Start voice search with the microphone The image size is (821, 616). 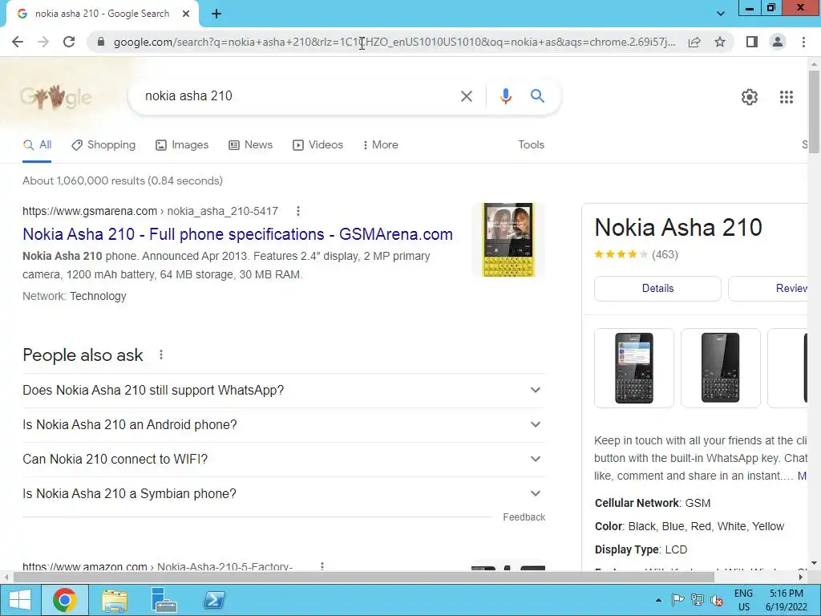coord(505,96)
